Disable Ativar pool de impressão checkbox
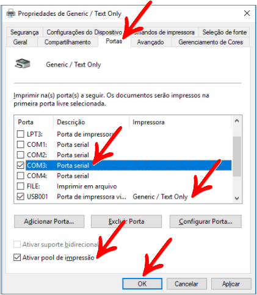The height and width of the screenshot is (295, 257). click(17, 257)
